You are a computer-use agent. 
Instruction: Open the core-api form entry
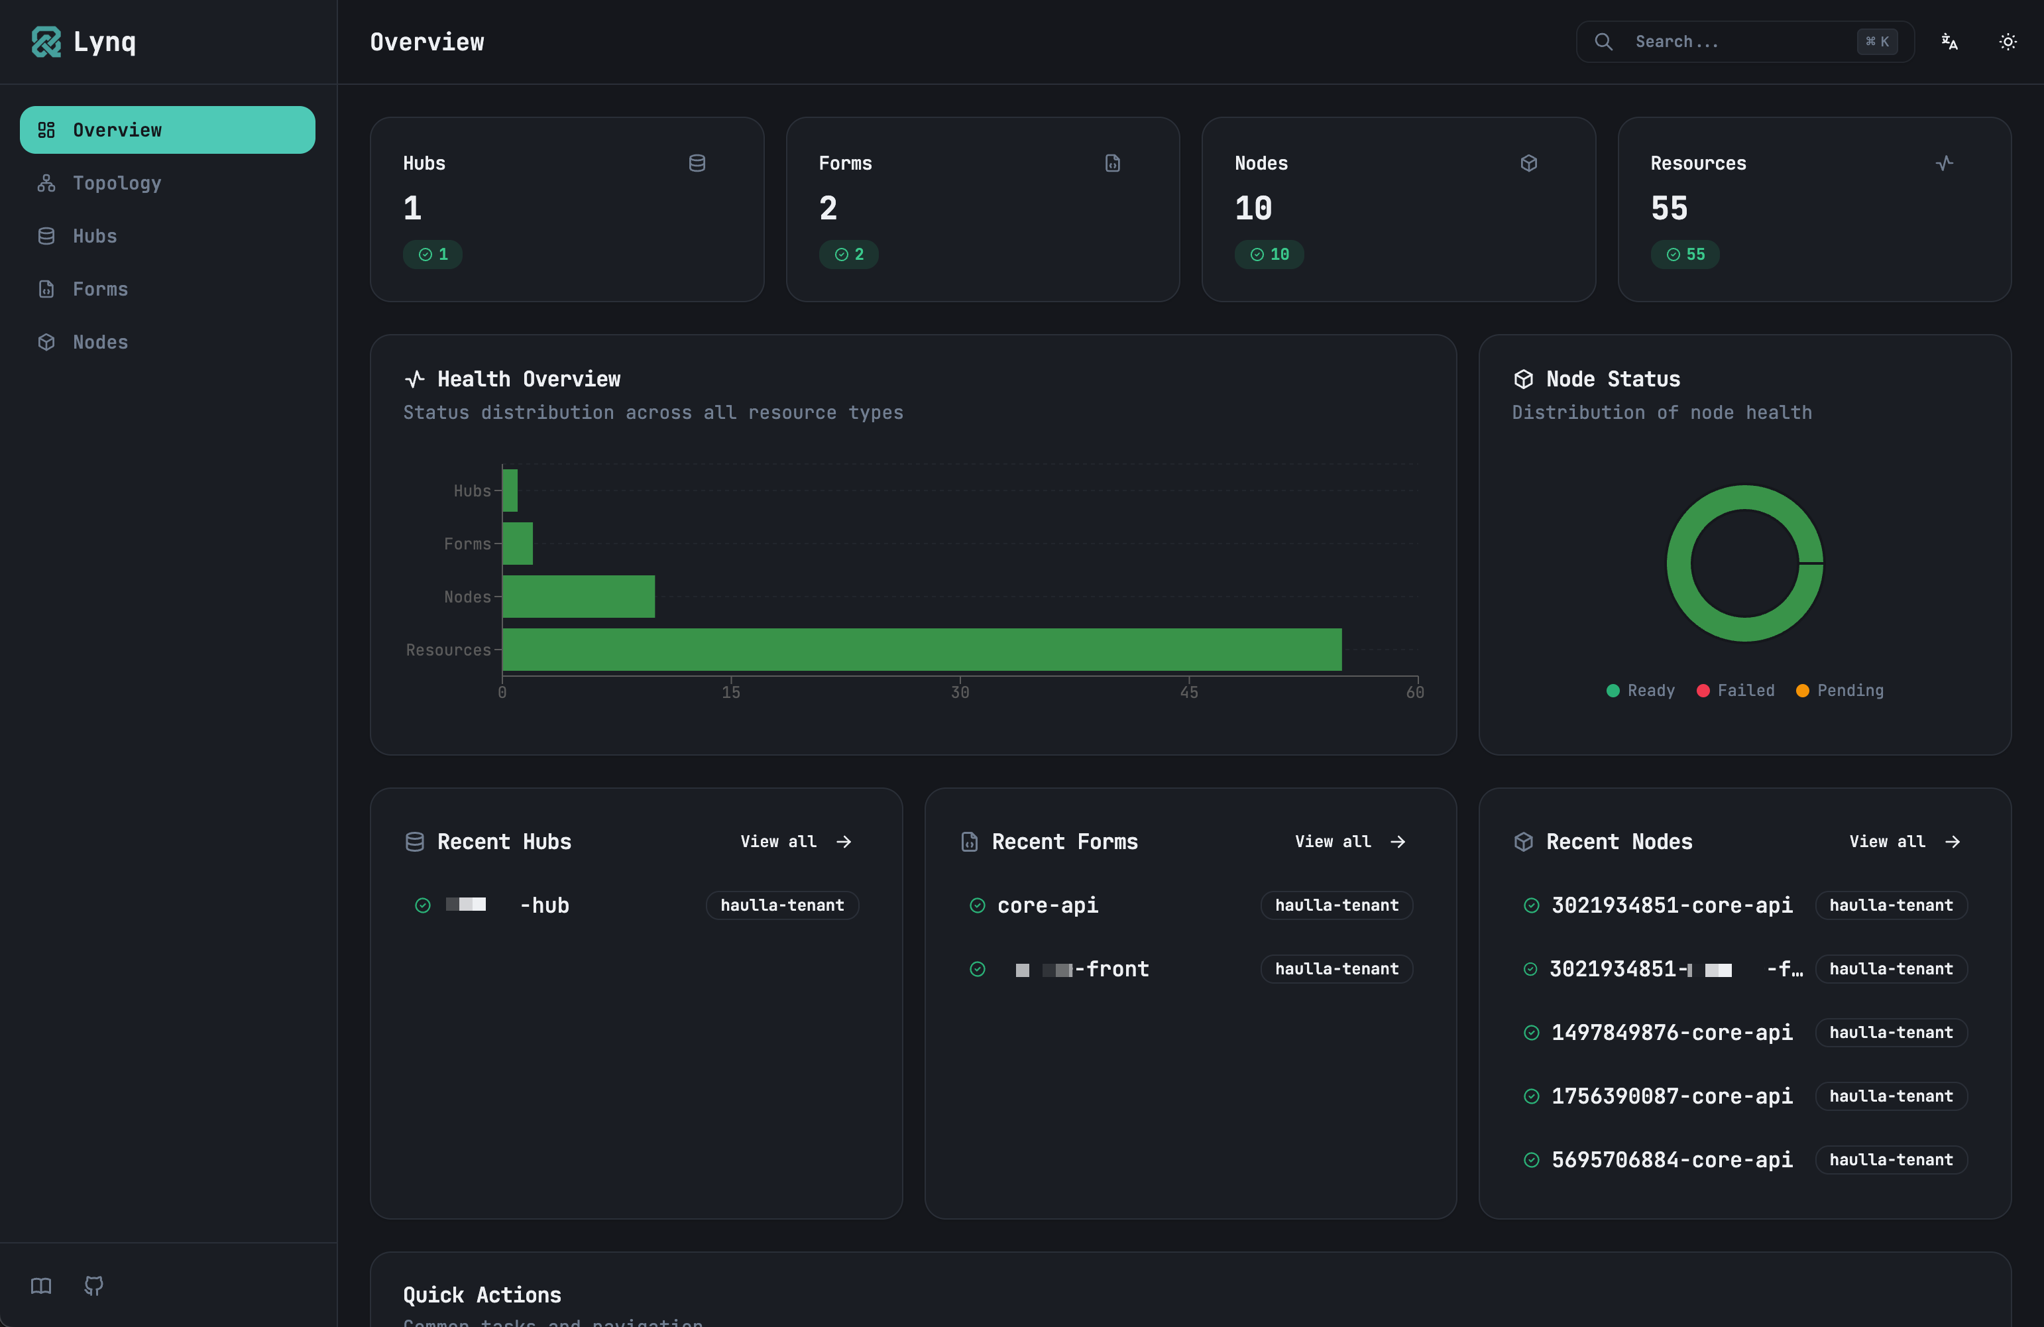point(1047,904)
